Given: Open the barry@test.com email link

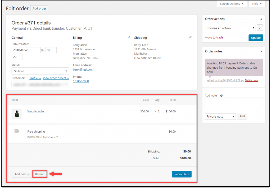Looking at the screenshot, I should tap(83, 69).
